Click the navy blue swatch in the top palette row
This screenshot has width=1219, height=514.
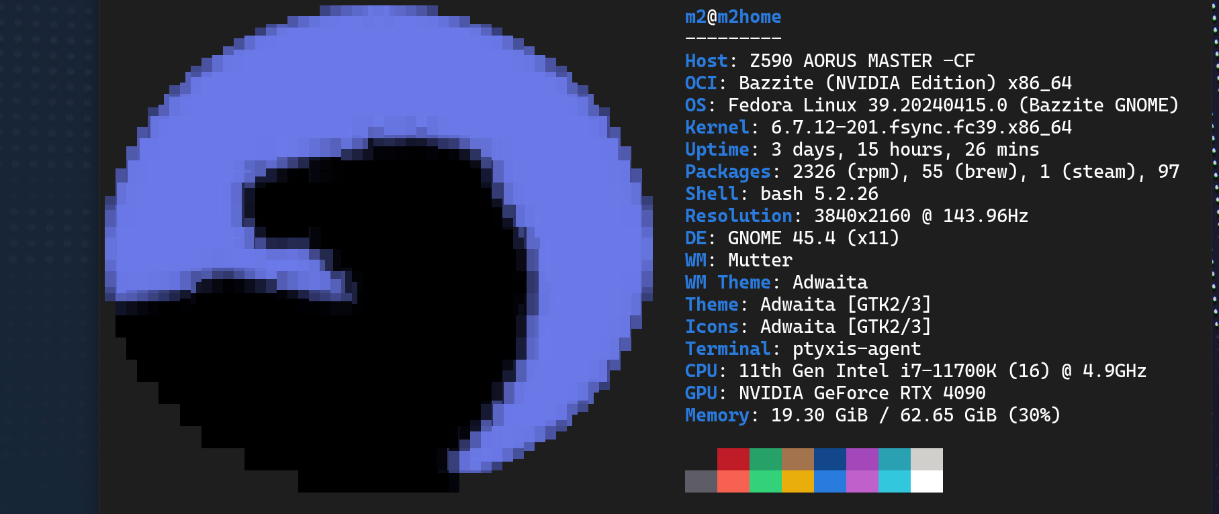830,460
